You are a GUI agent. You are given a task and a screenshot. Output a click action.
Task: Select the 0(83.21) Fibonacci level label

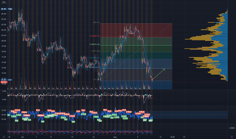[x=96, y=22]
